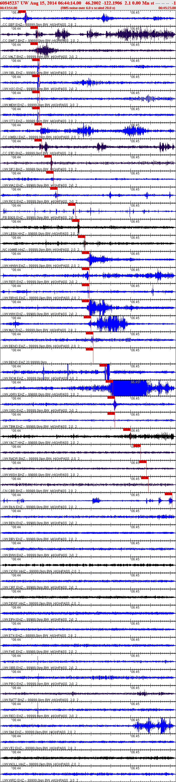Select the UW.WOLL.HHZ station label
The width and height of the screenshot is (176, 782).
pos(41,765)
